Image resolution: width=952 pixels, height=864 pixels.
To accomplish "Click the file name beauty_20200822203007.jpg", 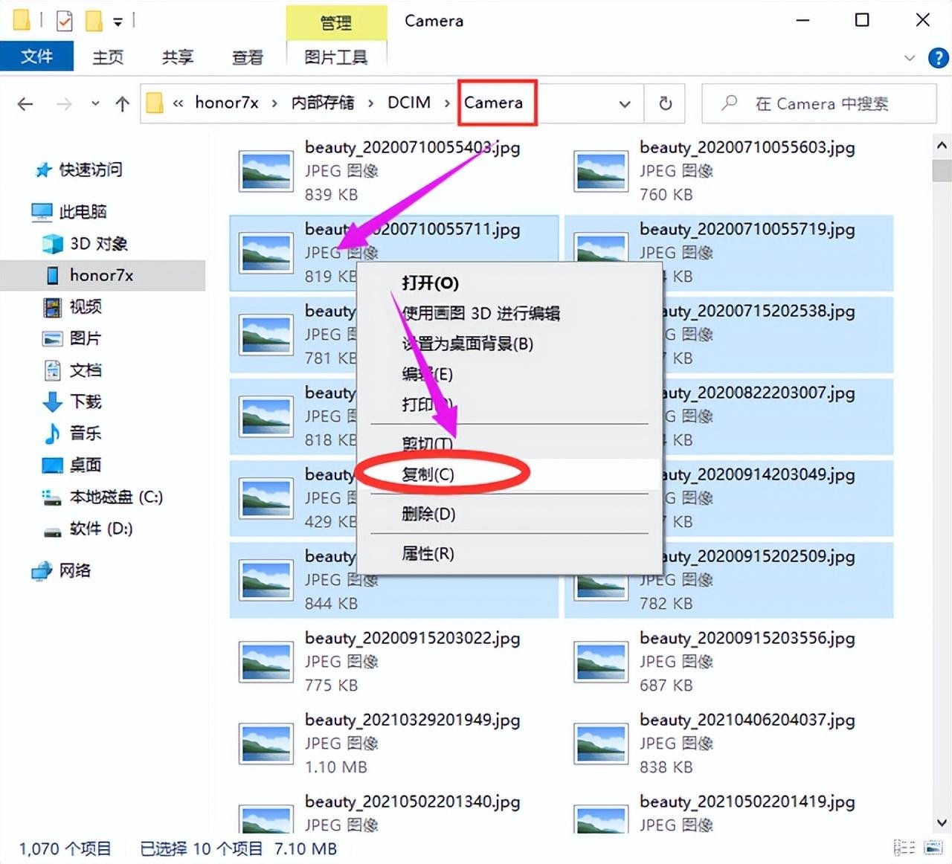I will (x=757, y=393).
